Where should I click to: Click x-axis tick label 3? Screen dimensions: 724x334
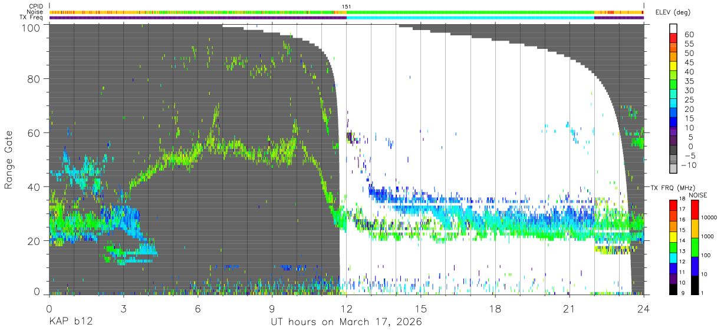[x=124, y=309]
